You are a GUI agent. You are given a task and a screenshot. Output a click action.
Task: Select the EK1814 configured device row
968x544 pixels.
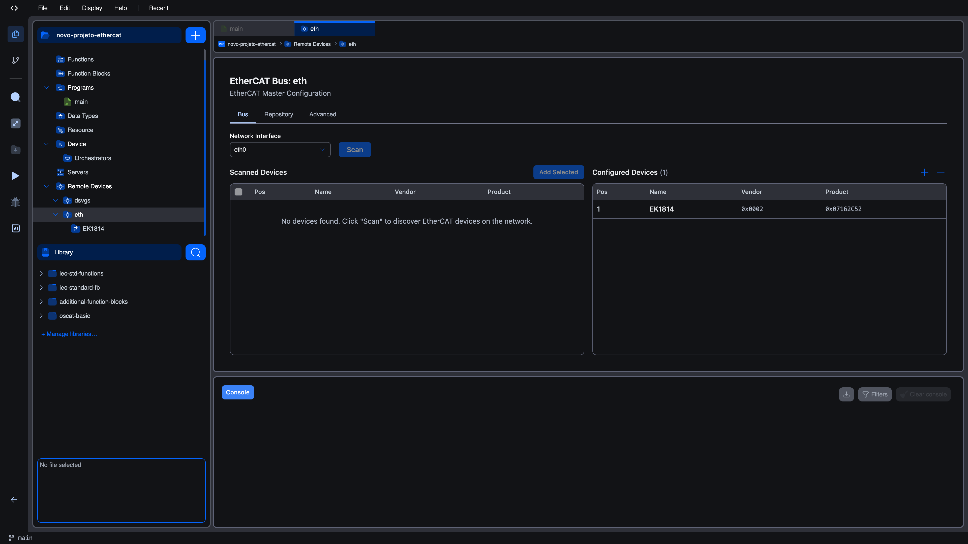(769, 209)
